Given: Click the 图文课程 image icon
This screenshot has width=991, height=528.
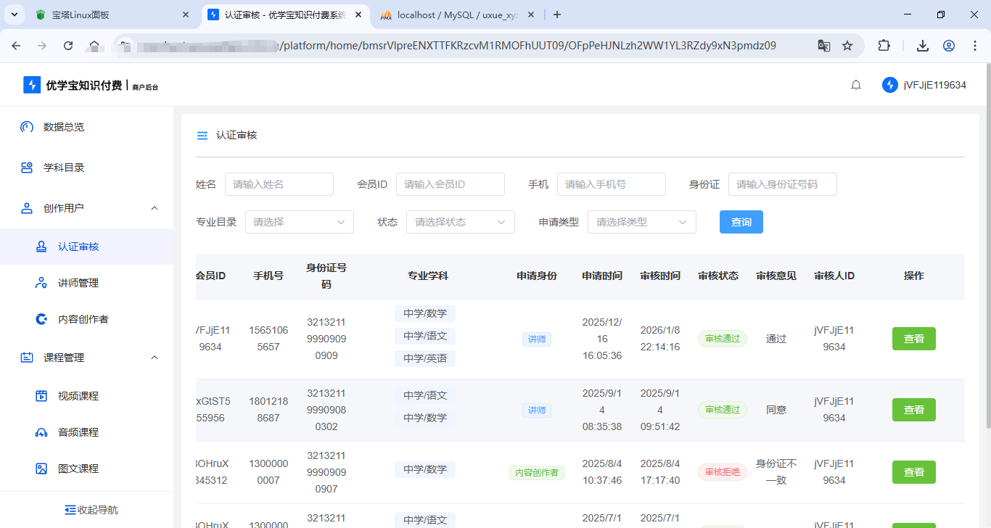Looking at the screenshot, I should (x=41, y=469).
